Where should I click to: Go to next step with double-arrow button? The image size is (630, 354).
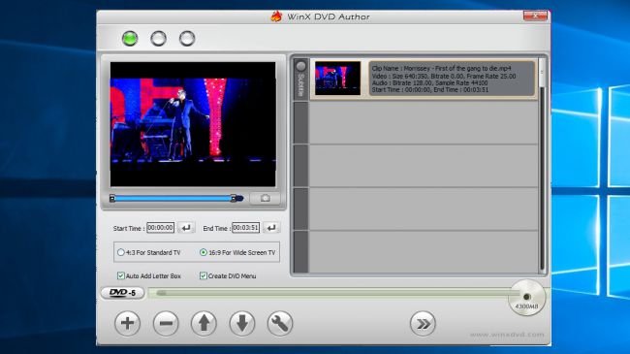[423, 323]
